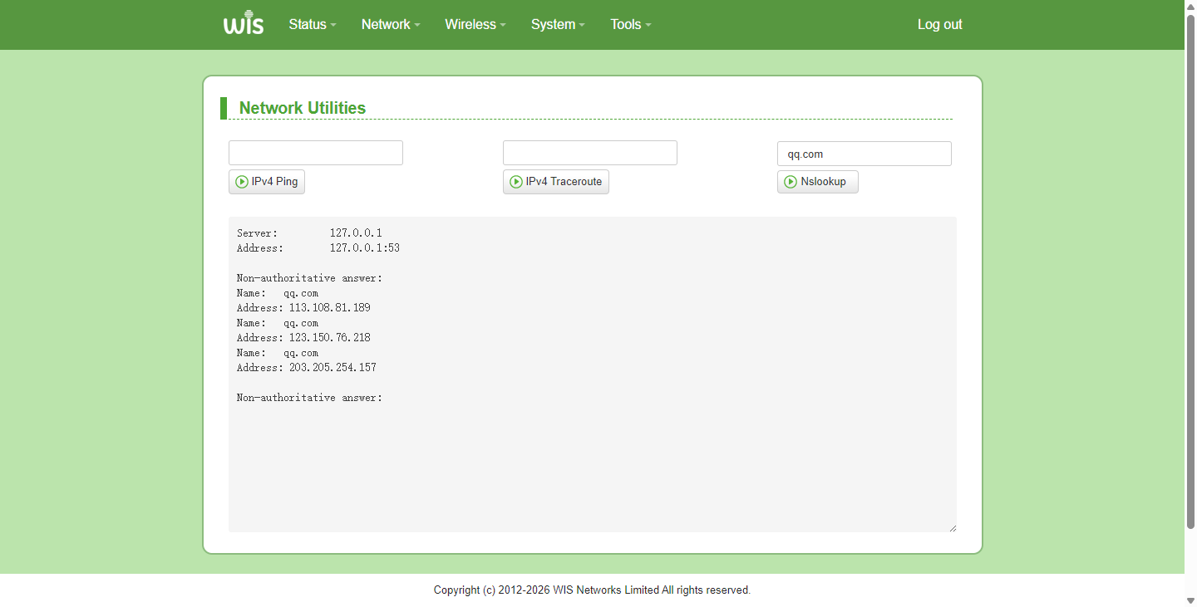The height and width of the screenshot is (607, 1197).
Task: Start the IPv4 Traceroute button
Action: pyautogui.click(x=556, y=182)
